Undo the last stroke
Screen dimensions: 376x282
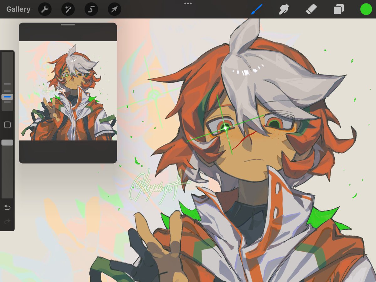coord(7,207)
